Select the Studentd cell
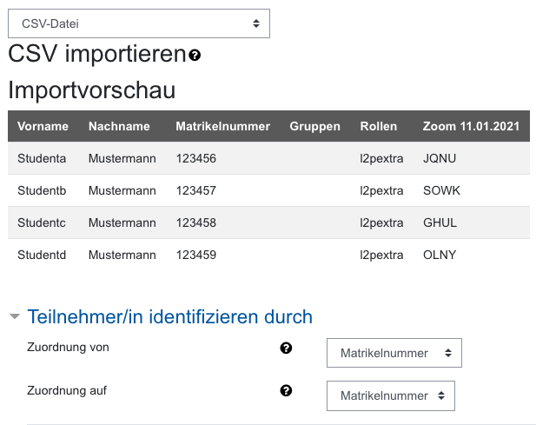The width and height of the screenshot is (536, 425). [x=42, y=255]
